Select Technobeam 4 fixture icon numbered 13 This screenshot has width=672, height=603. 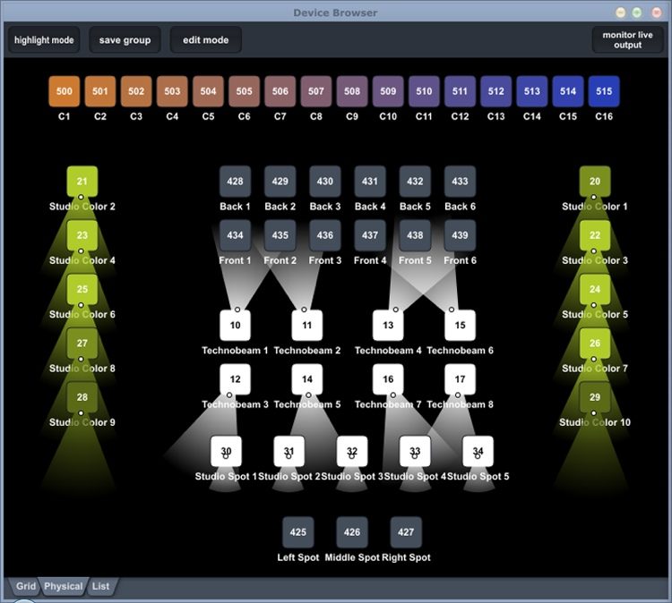[x=388, y=326]
